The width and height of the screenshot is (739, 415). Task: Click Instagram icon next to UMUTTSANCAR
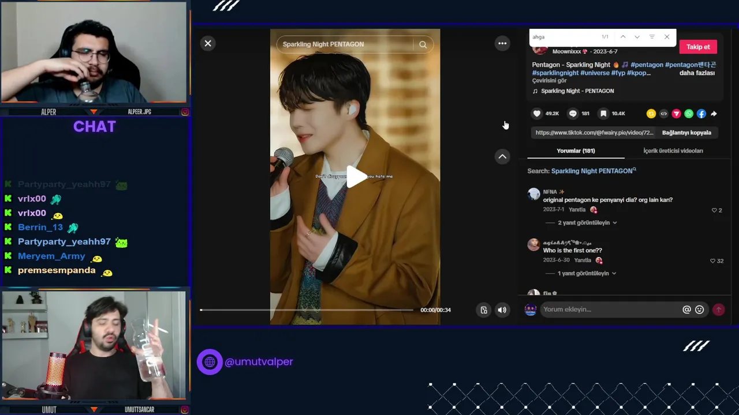tap(185, 410)
